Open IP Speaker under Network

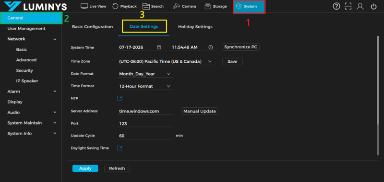[27, 81]
